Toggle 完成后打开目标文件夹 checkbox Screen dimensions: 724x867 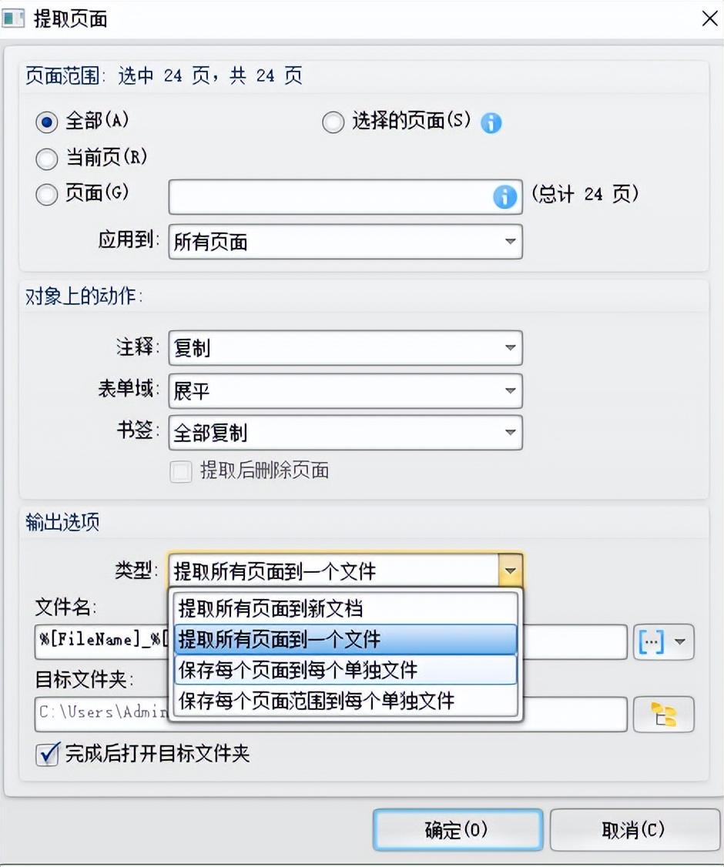(48, 754)
